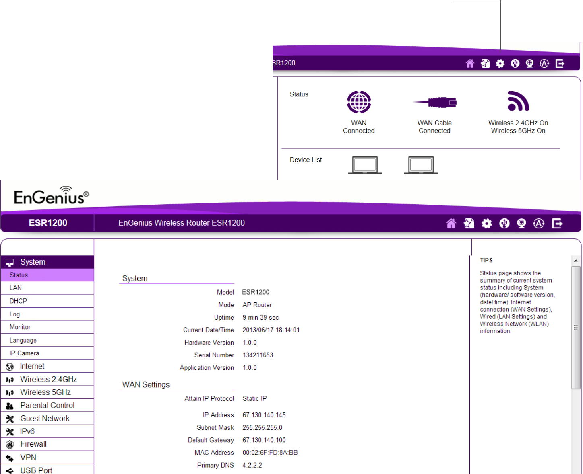Screen dimensions: 583x474
Task: Expand the Wireless 5GHz section
Action: [x=47, y=392]
